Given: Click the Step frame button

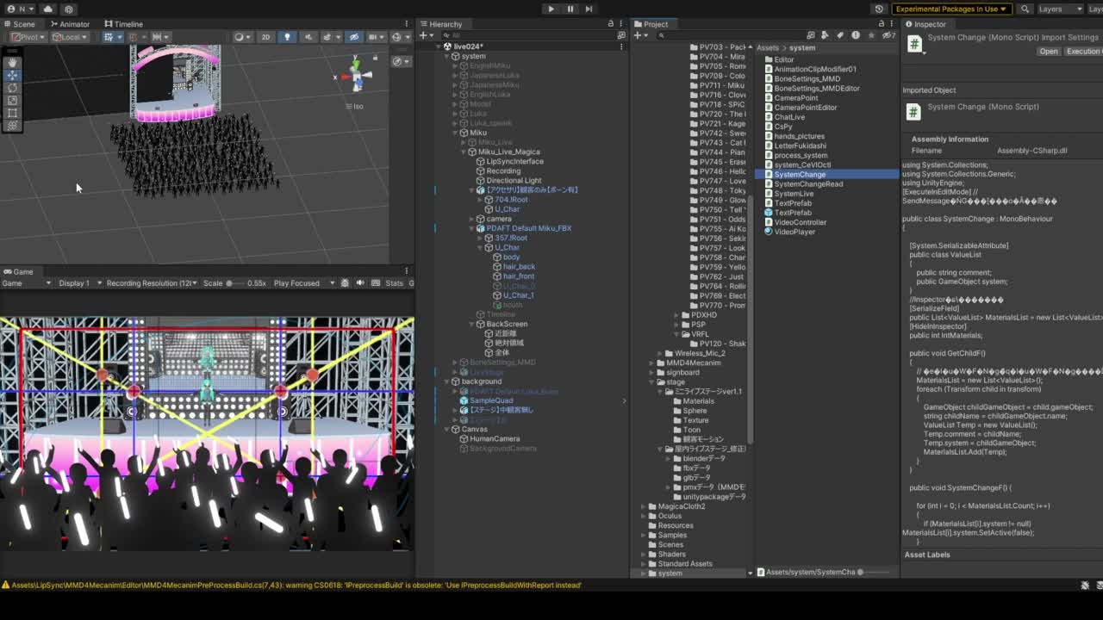Looking at the screenshot, I should (589, 9).
